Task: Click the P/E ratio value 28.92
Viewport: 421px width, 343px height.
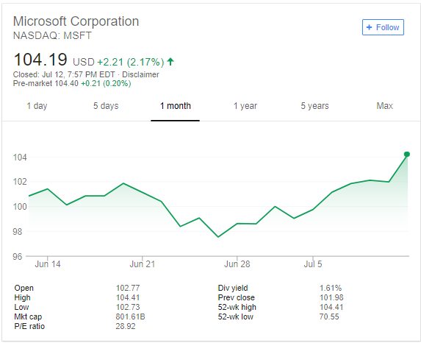Action: pos(126,326)
